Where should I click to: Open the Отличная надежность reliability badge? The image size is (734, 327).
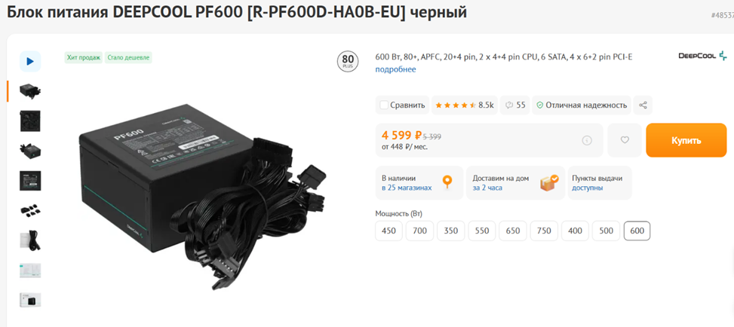pyautogui.click(x=582, y=105)
